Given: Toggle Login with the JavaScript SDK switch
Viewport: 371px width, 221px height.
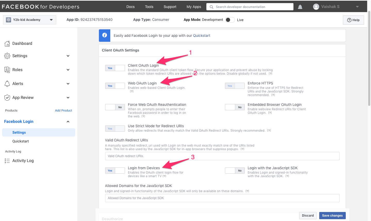Looking at the screenshot, I should pos(235,171).
